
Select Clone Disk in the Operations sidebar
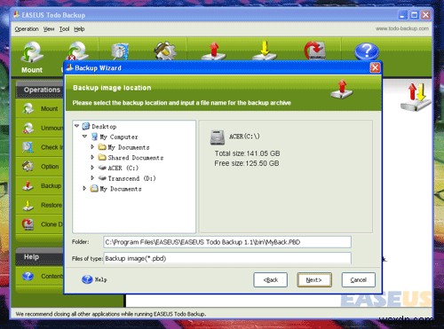tap(40, 224)
